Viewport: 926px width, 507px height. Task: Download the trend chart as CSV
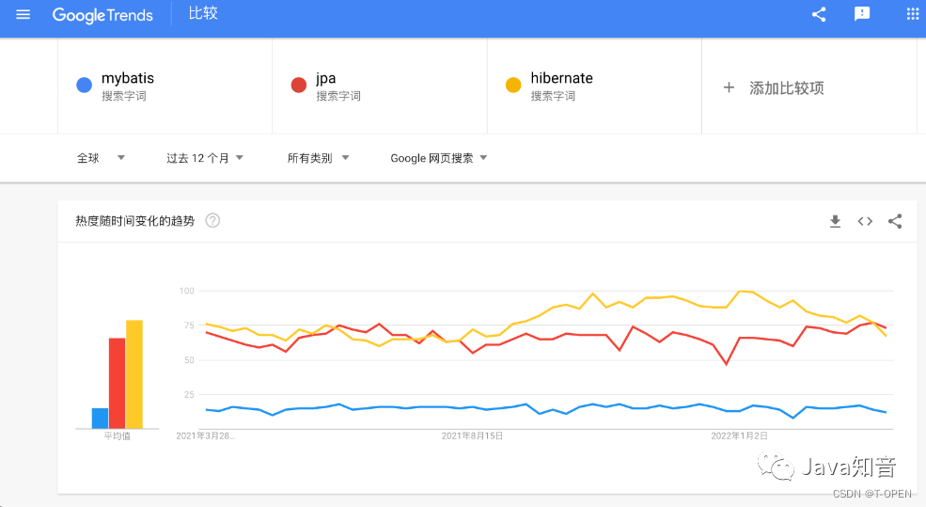pyautogui.click(x=835, y=222)
